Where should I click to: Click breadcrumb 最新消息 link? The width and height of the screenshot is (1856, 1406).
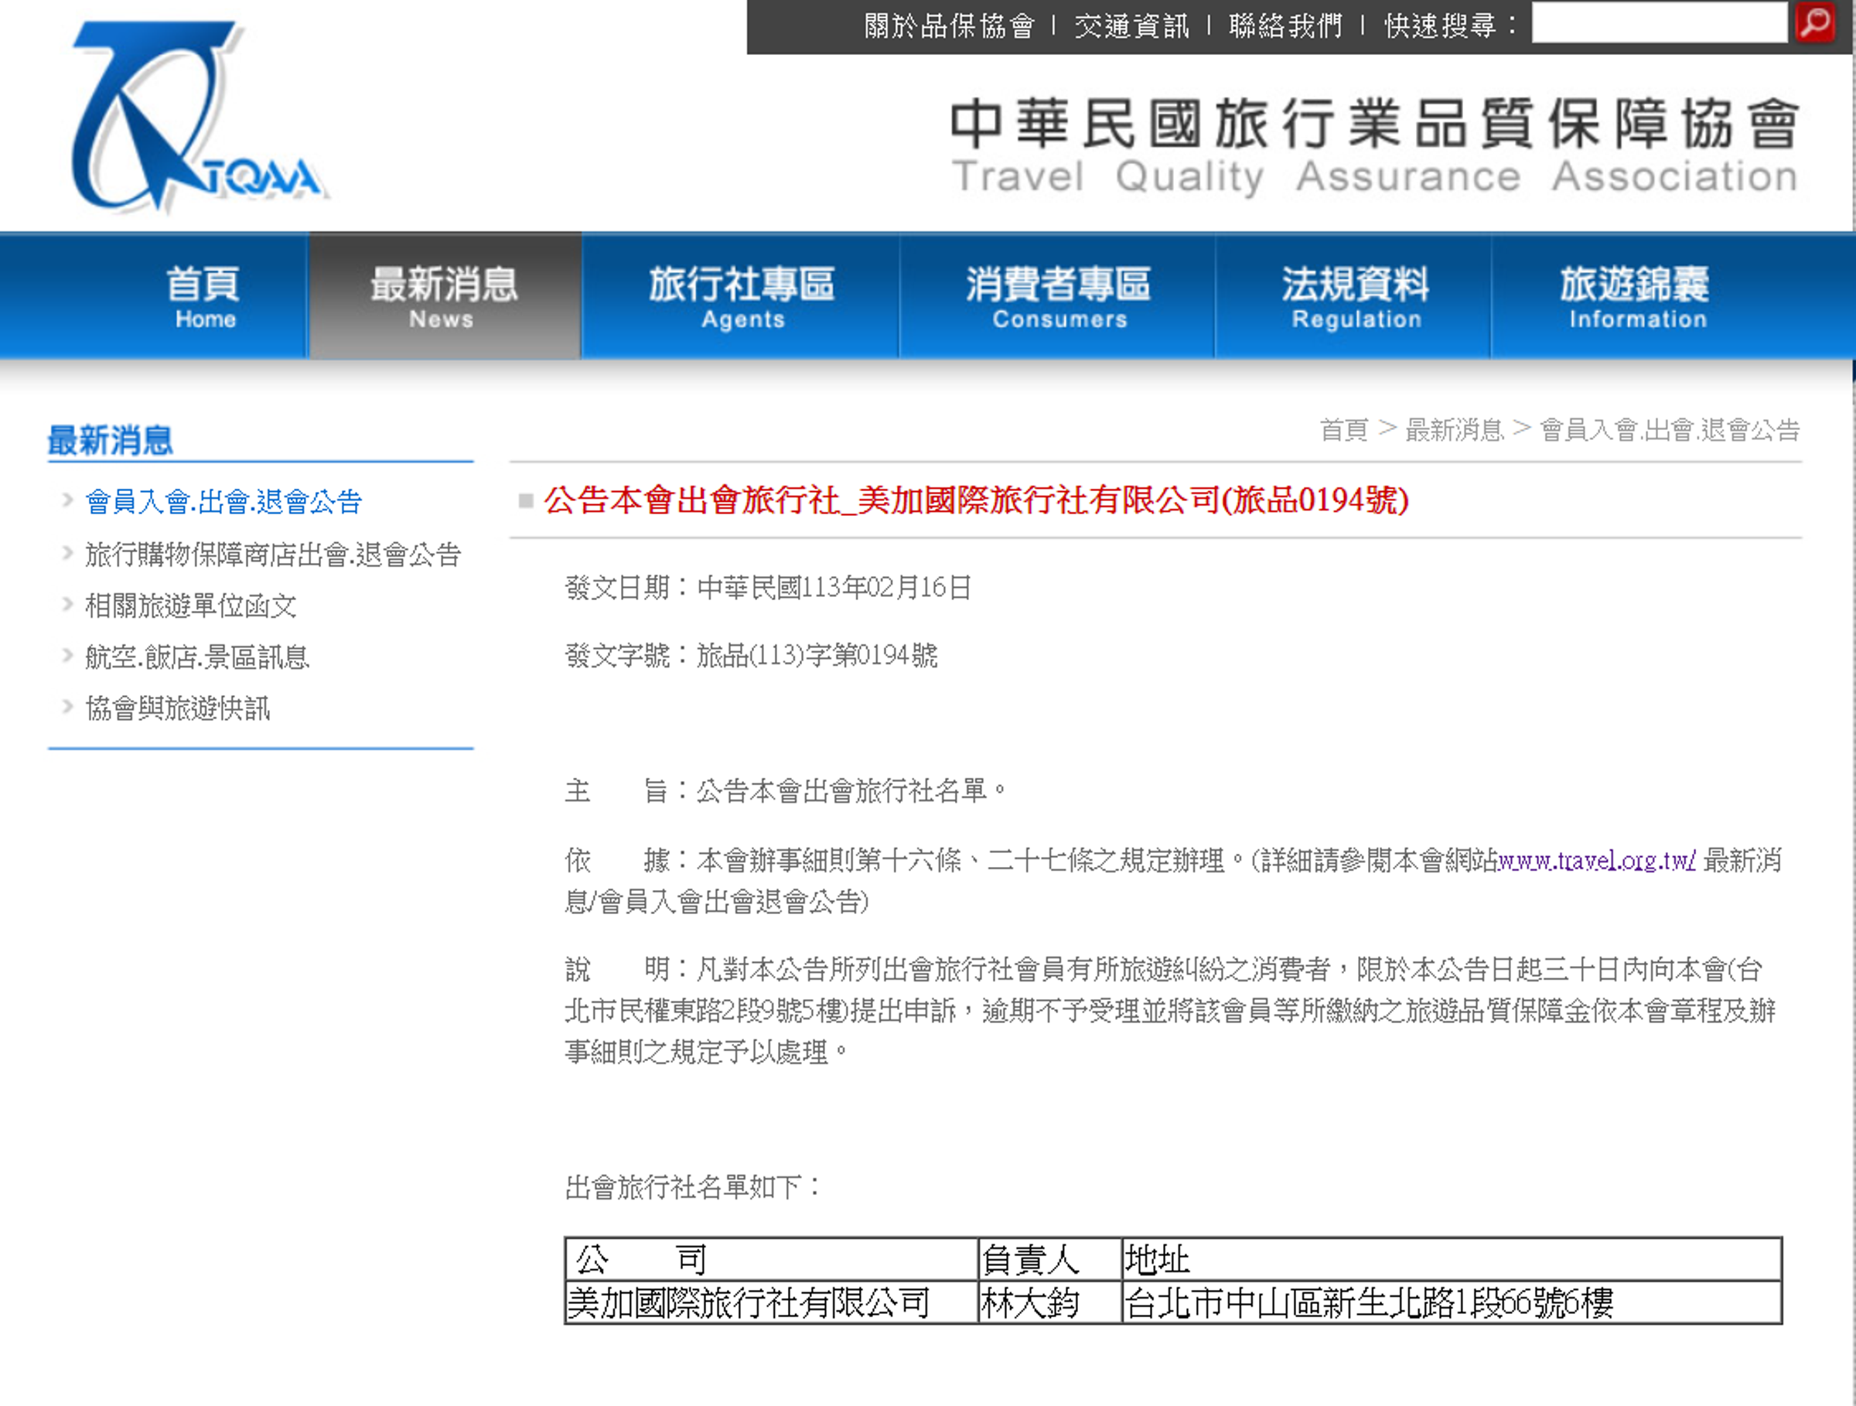pyautogui.click(x=1454, y=430)
